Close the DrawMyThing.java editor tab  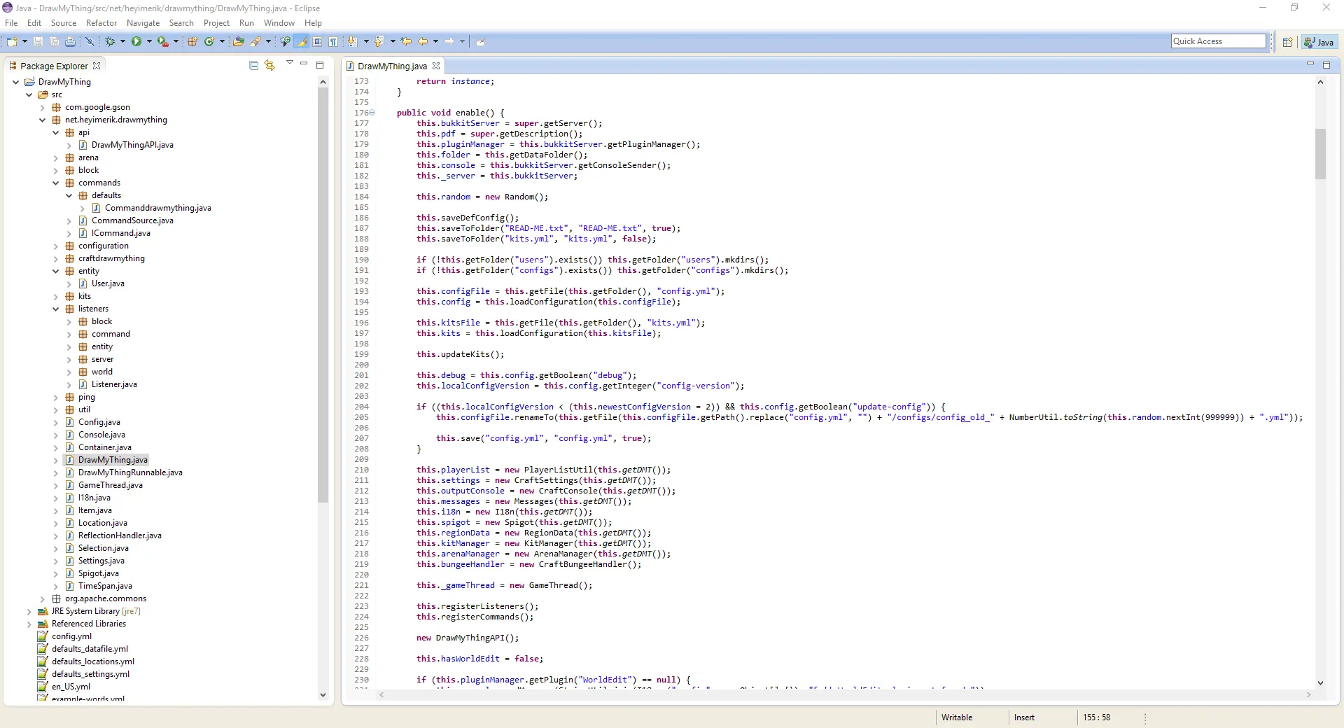436,66
